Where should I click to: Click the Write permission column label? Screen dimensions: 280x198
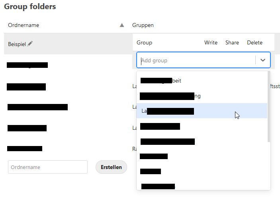211,42
